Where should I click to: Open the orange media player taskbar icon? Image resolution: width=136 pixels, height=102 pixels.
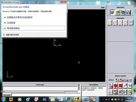(20, 99)
